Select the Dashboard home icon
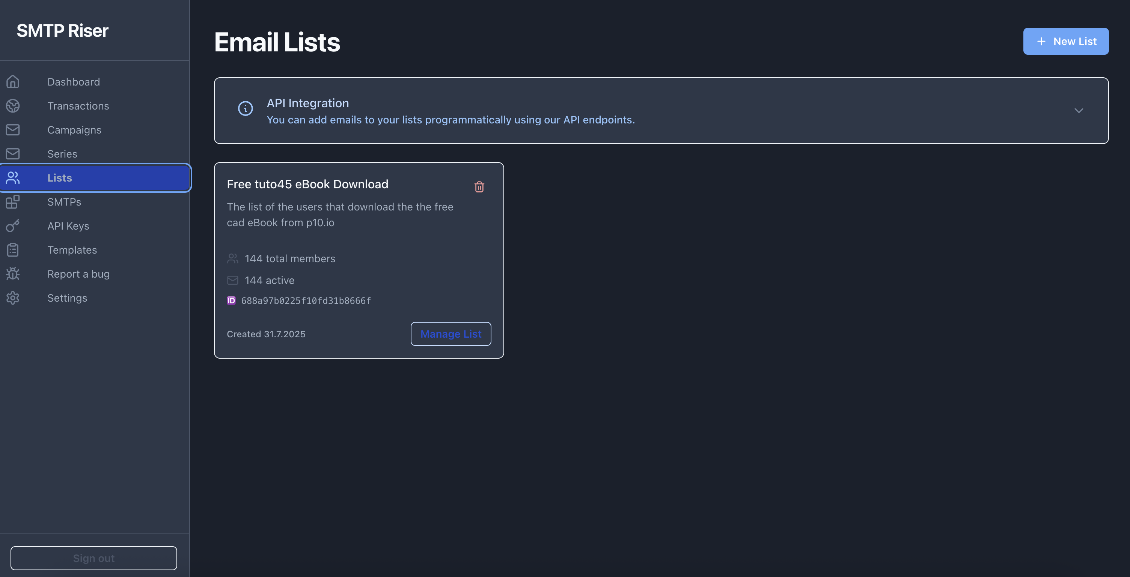This screenshot has width=1130, height=577. (13, 81)
